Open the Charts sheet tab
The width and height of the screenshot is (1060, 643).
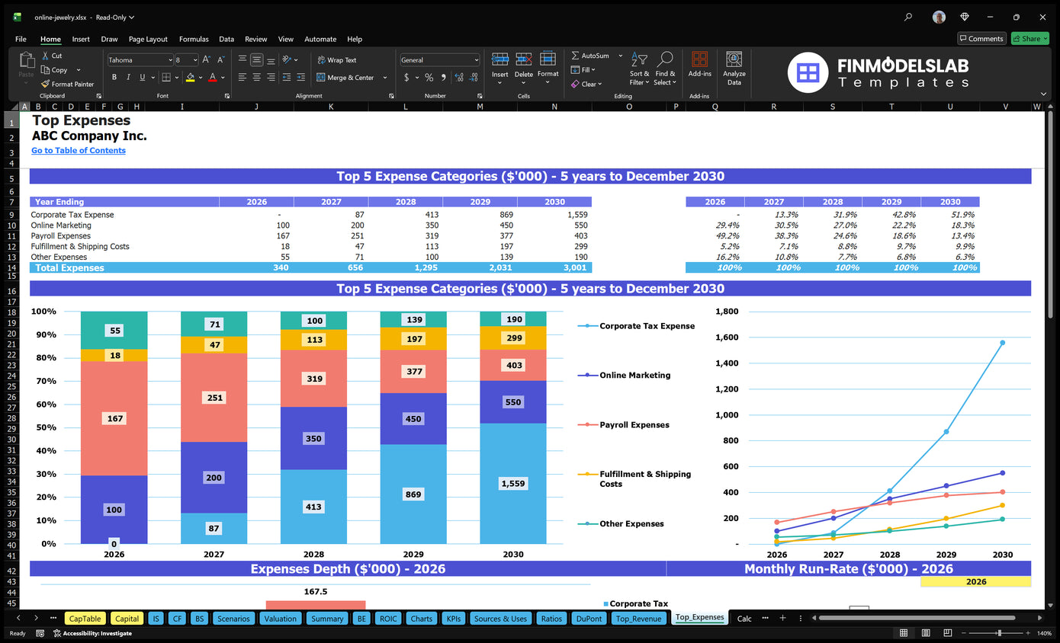(421, 618)
